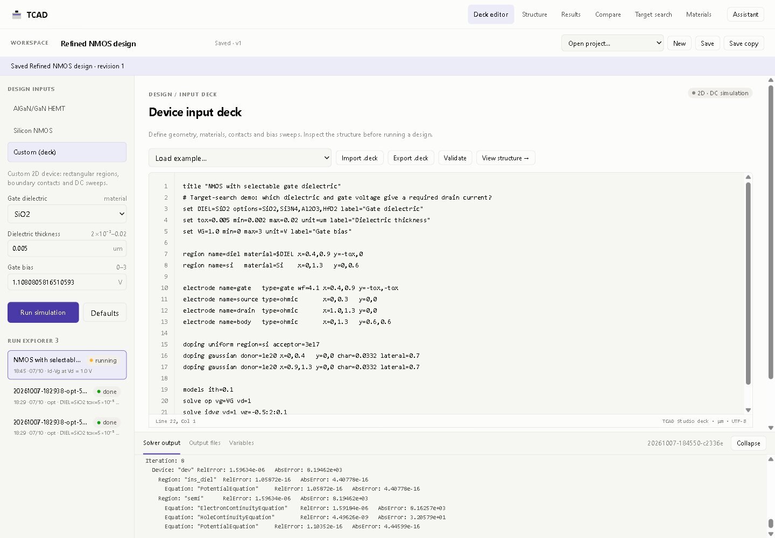Click the Gate bias input field

pyautogui.click(x=67, y=282)
